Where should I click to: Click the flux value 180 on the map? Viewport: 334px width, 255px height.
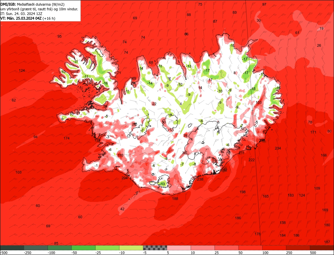coord(327,225)
